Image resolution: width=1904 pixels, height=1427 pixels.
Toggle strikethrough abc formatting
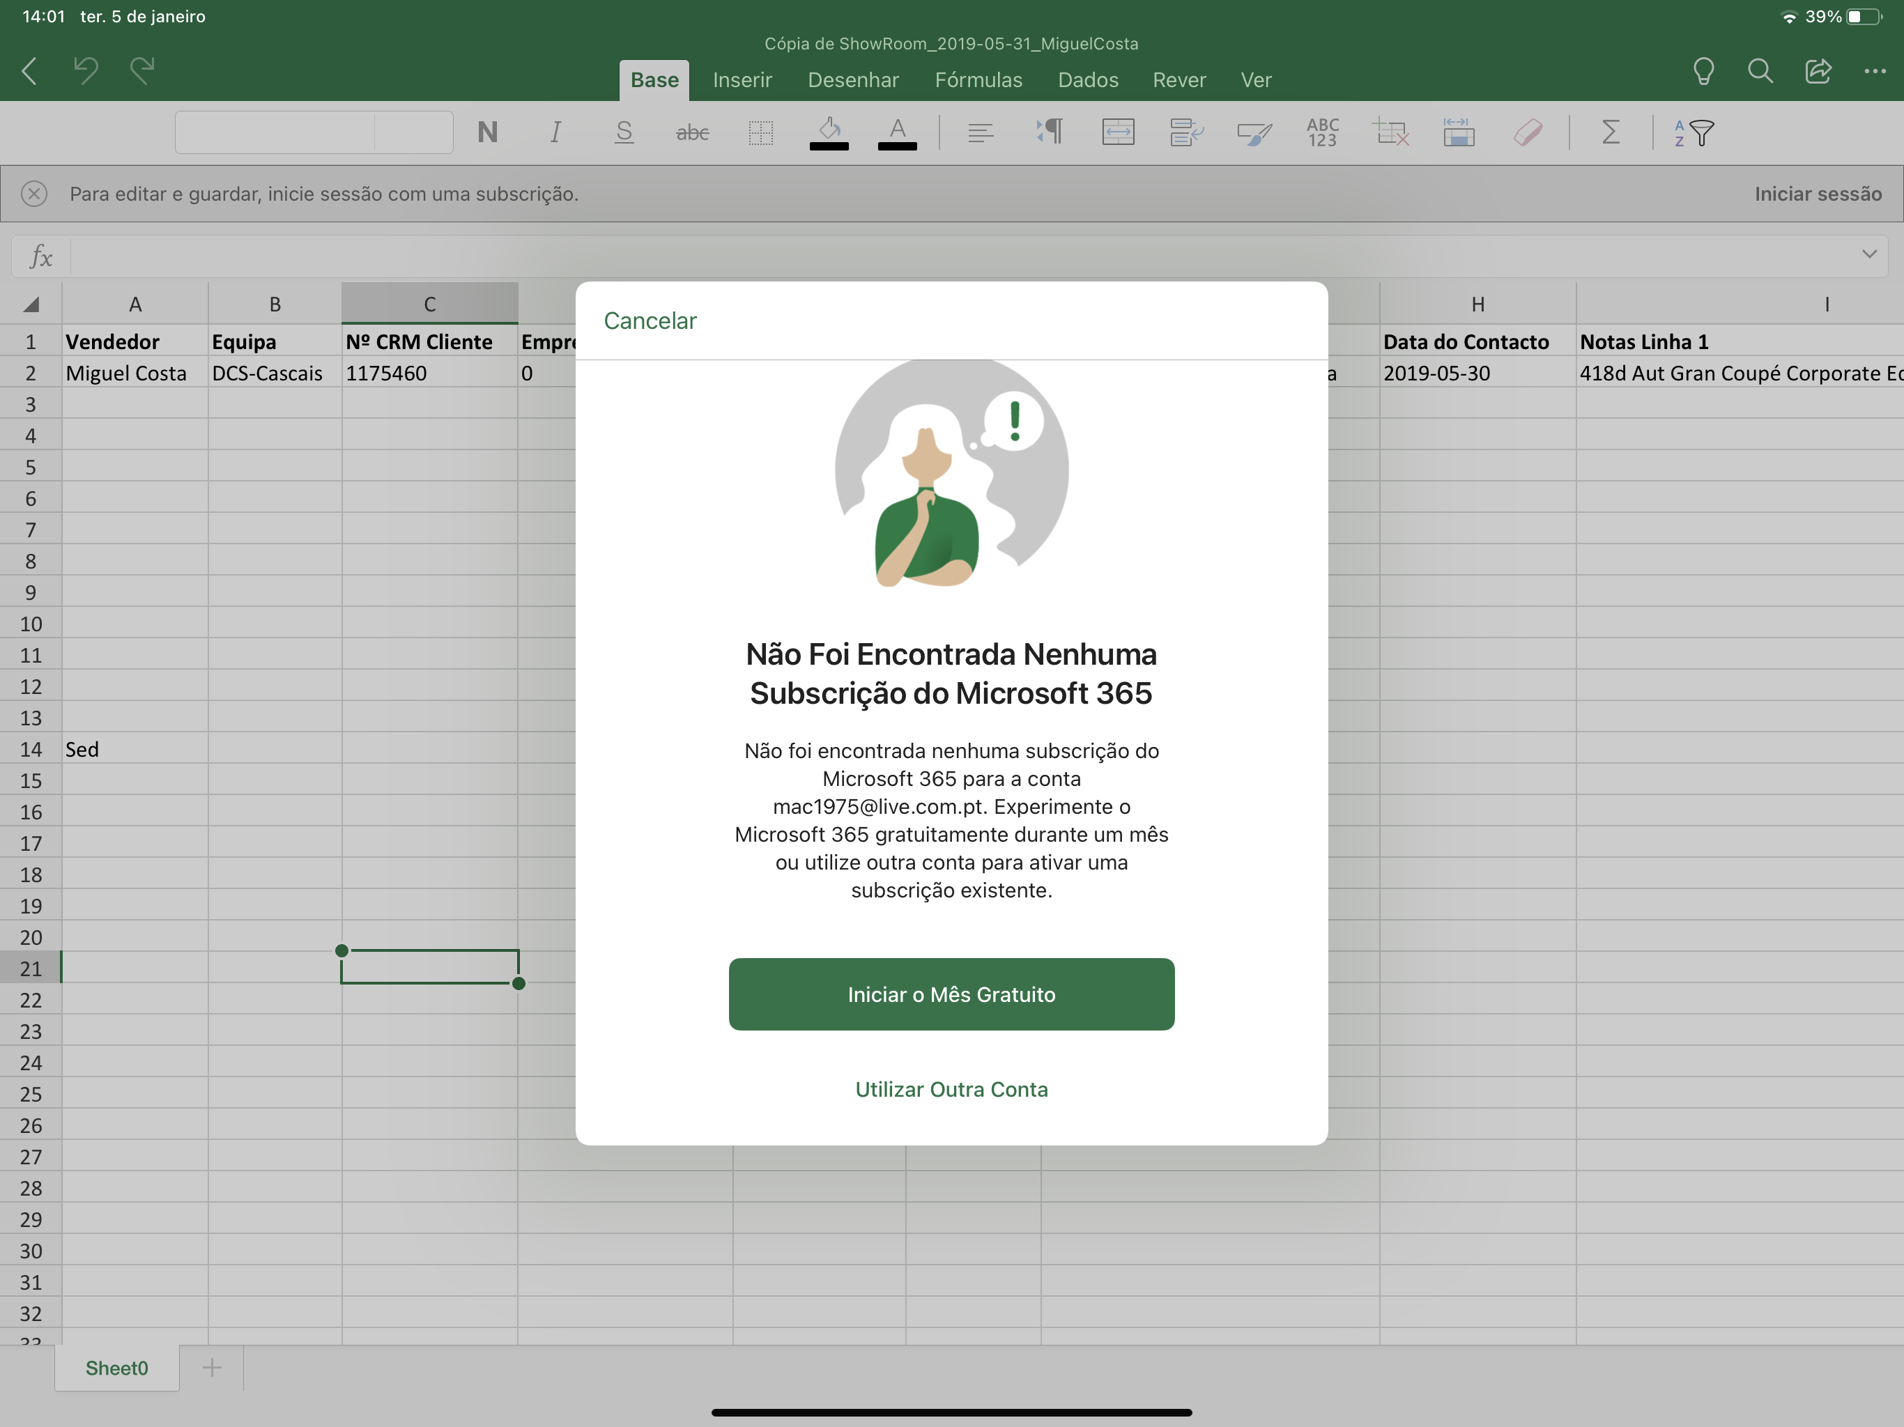[x=692, y=132]
